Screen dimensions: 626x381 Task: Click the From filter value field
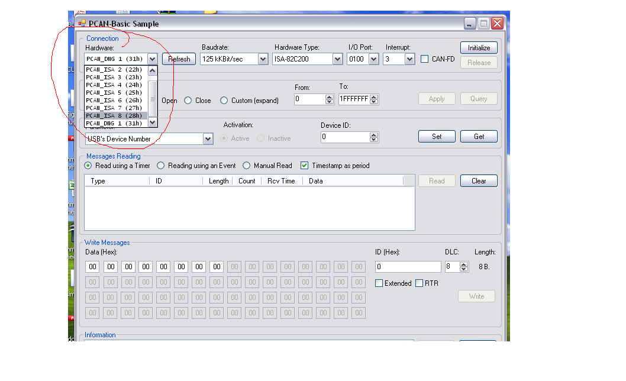click(x=310, y=99)
